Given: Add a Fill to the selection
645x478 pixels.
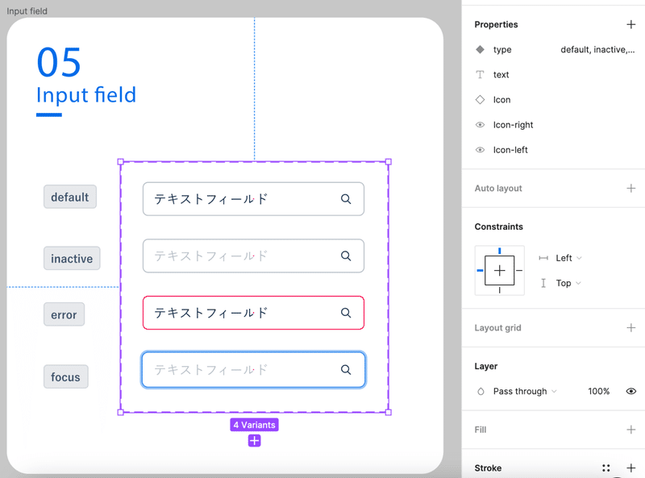Looking at the screenshot, I should pos(630,430).
